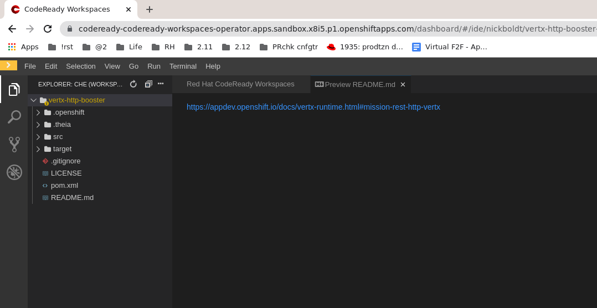The width and height of the screenshot is (597, 308).
Task: Open the Source Control branch icon
Action: pyautogui.click(x=14, y=145)
